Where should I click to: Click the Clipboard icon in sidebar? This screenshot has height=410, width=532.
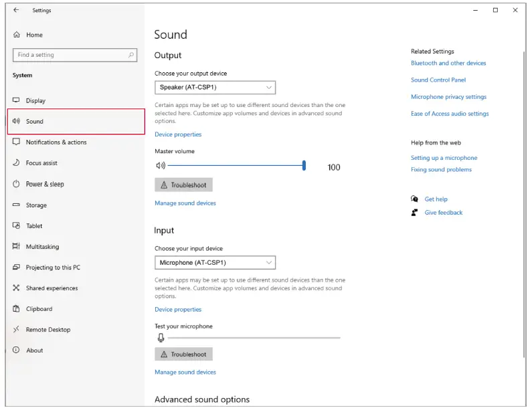pos(16,309)
